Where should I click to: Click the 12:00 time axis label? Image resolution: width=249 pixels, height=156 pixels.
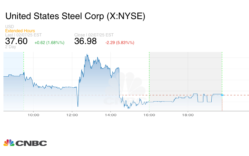72,114
